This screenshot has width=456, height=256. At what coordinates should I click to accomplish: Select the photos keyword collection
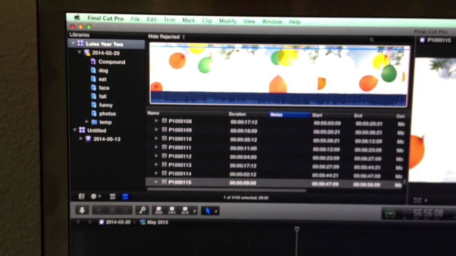pos(107,113)
